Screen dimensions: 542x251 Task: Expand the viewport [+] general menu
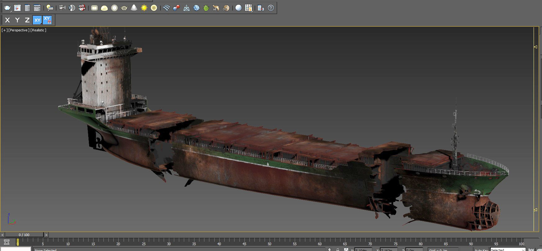[x=4, y=30]
